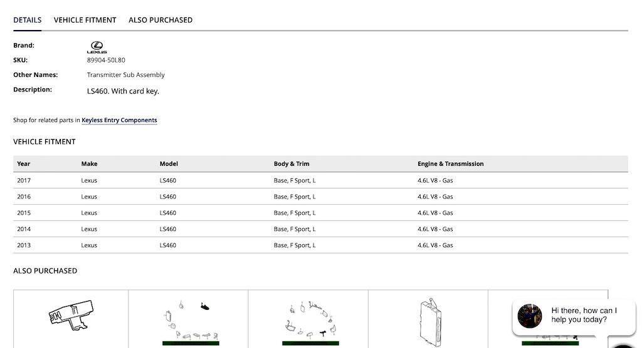
Task: Click the chat agent avatar photo
Action: [529, 316]
